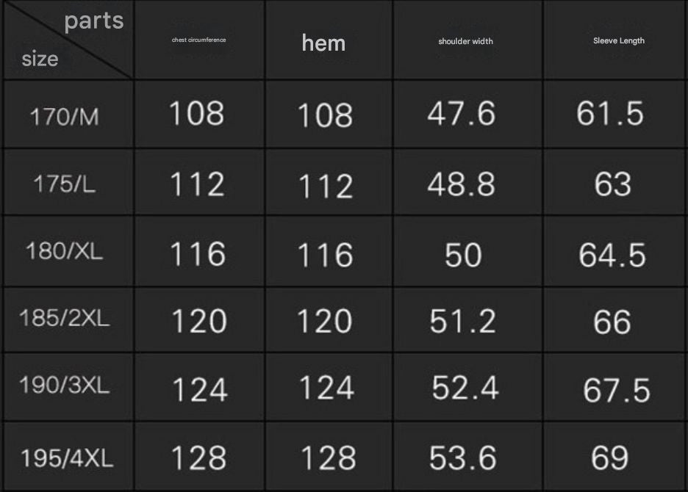Click the 67.5 sleeve length cell
The height and width of the screenshot is (492, 688).
point(616,387)
